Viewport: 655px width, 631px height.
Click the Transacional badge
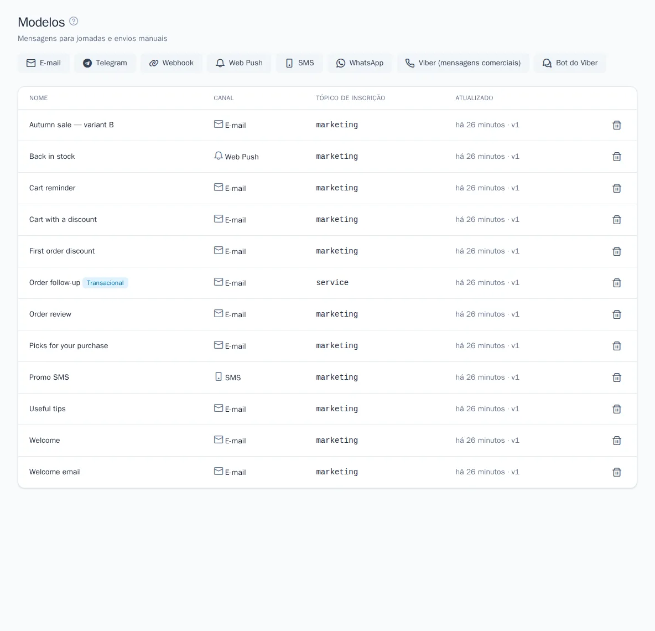(105, 283)
